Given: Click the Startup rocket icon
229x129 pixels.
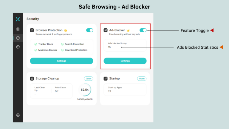Looking at the screenshot, I should tap(106, 79).
